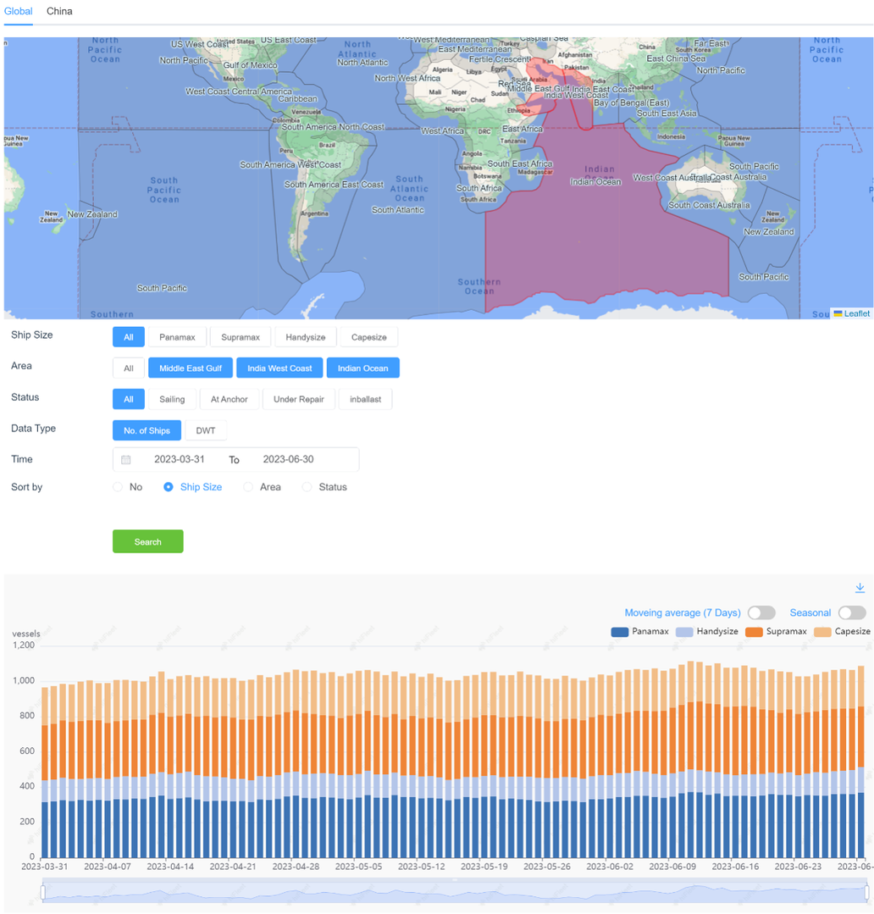Viewport: 874px width, 914px height.
Task: Toggle Supramax series in chart legend
Action: click(776, 631)
